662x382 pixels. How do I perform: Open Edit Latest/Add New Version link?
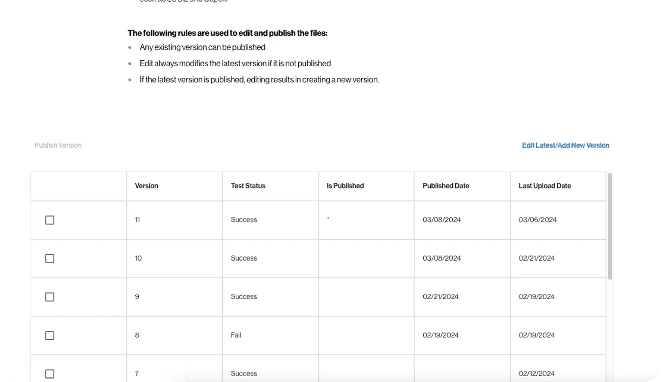566,145
